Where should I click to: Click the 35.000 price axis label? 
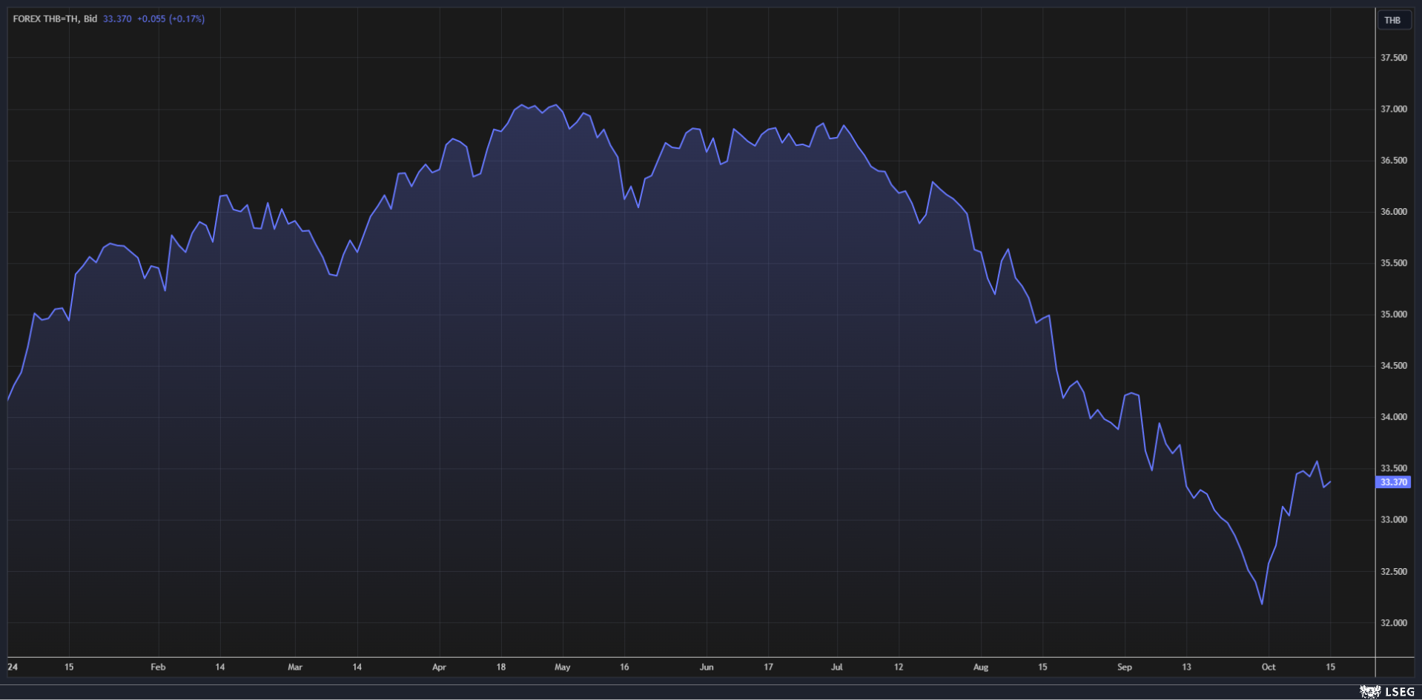[1393, 314]
